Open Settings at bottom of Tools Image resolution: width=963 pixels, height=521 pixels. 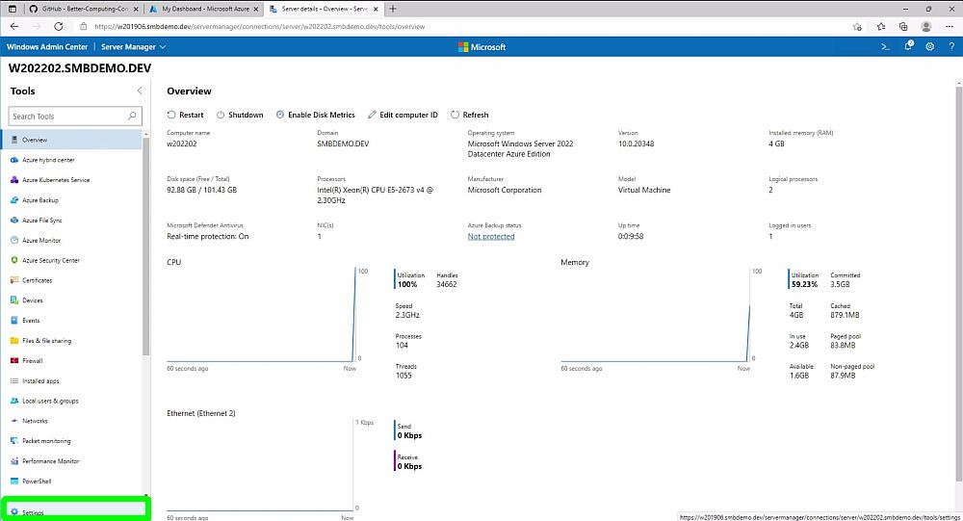tap(75, 511)
